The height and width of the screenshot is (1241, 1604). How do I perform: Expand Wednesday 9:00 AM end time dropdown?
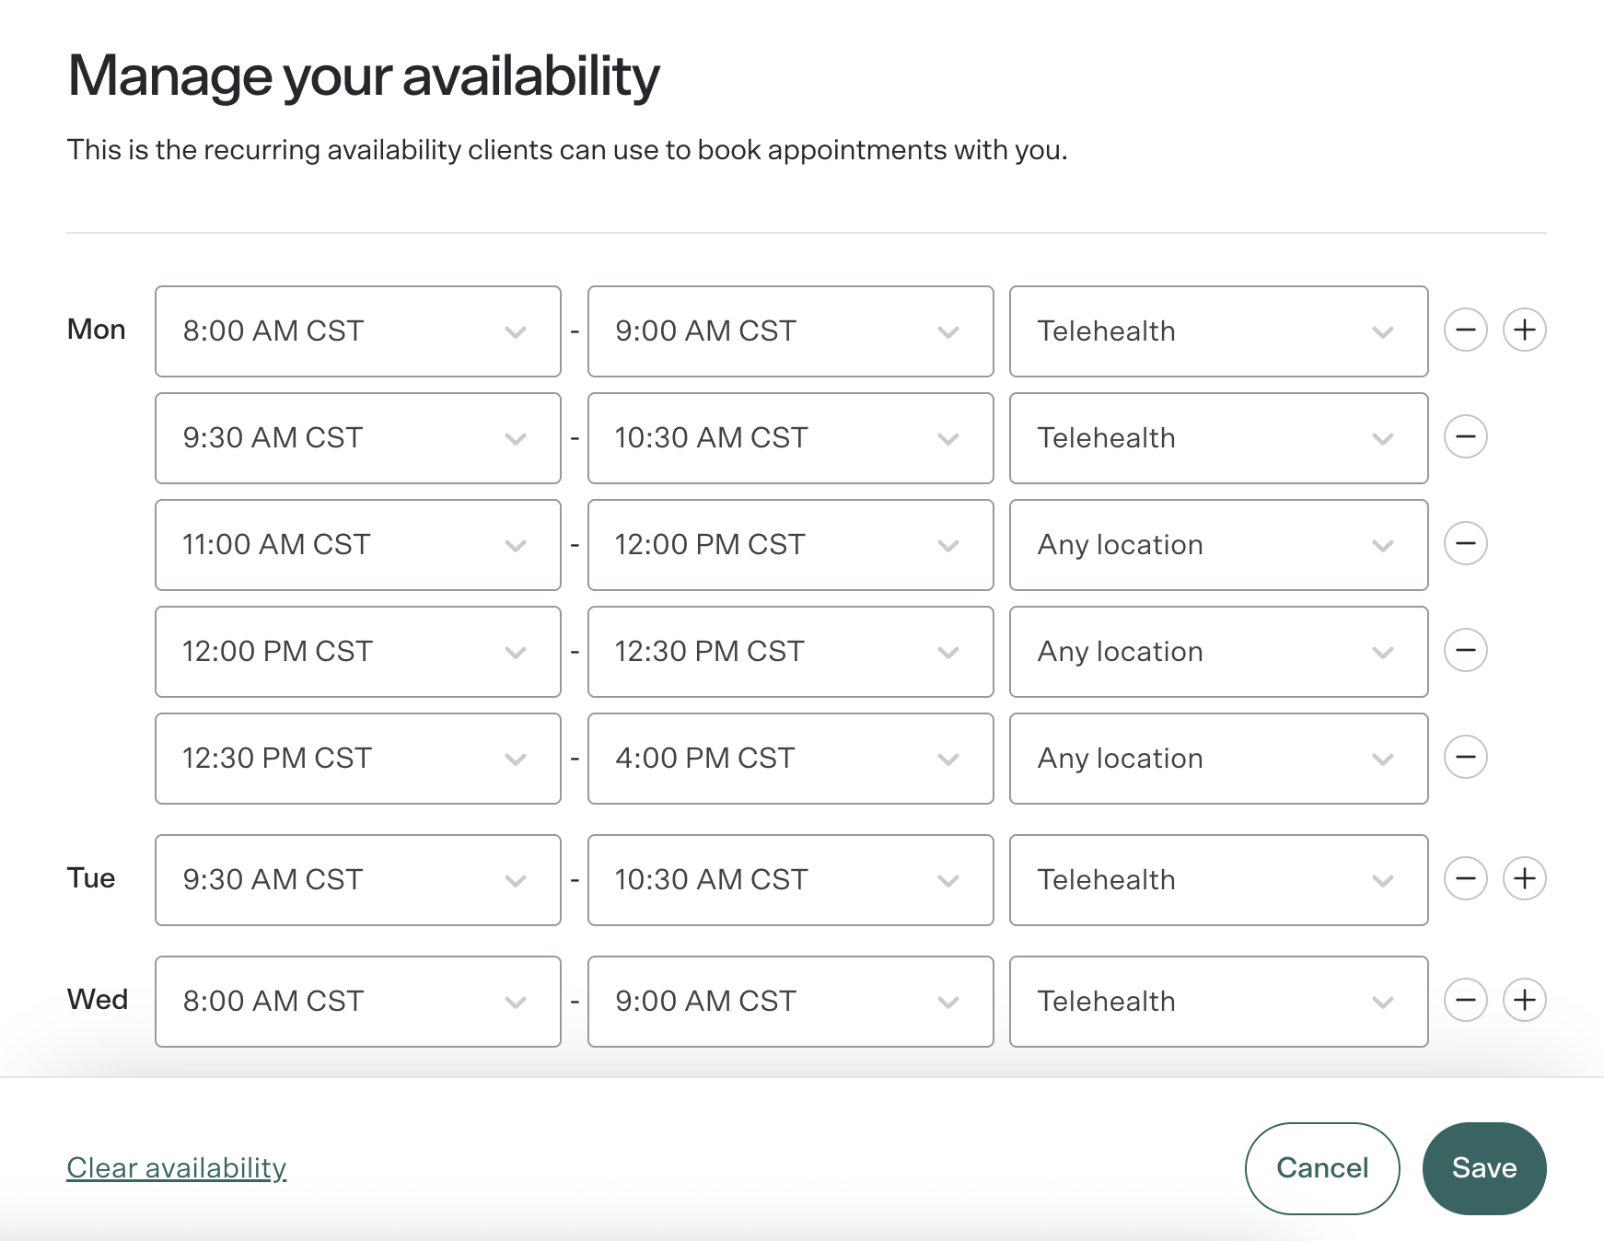pos(790,1002)
